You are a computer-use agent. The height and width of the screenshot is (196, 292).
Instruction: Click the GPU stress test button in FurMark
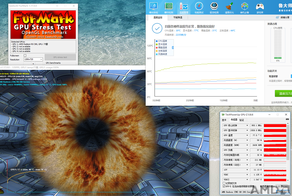coord(60,57)
